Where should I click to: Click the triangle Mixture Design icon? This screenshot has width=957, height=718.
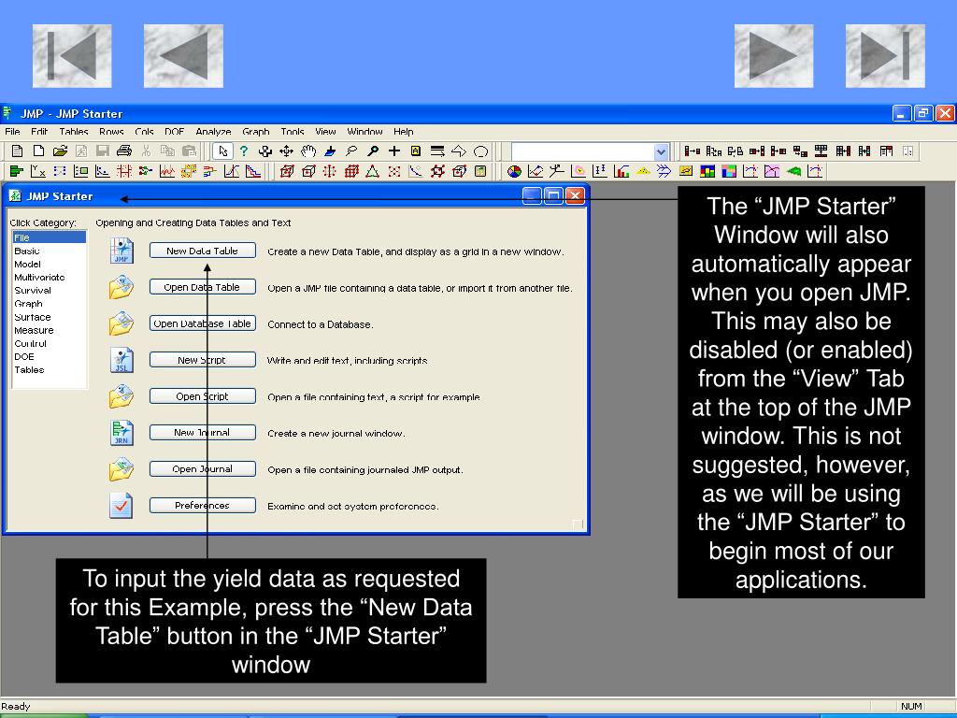(x=372, y=172)
